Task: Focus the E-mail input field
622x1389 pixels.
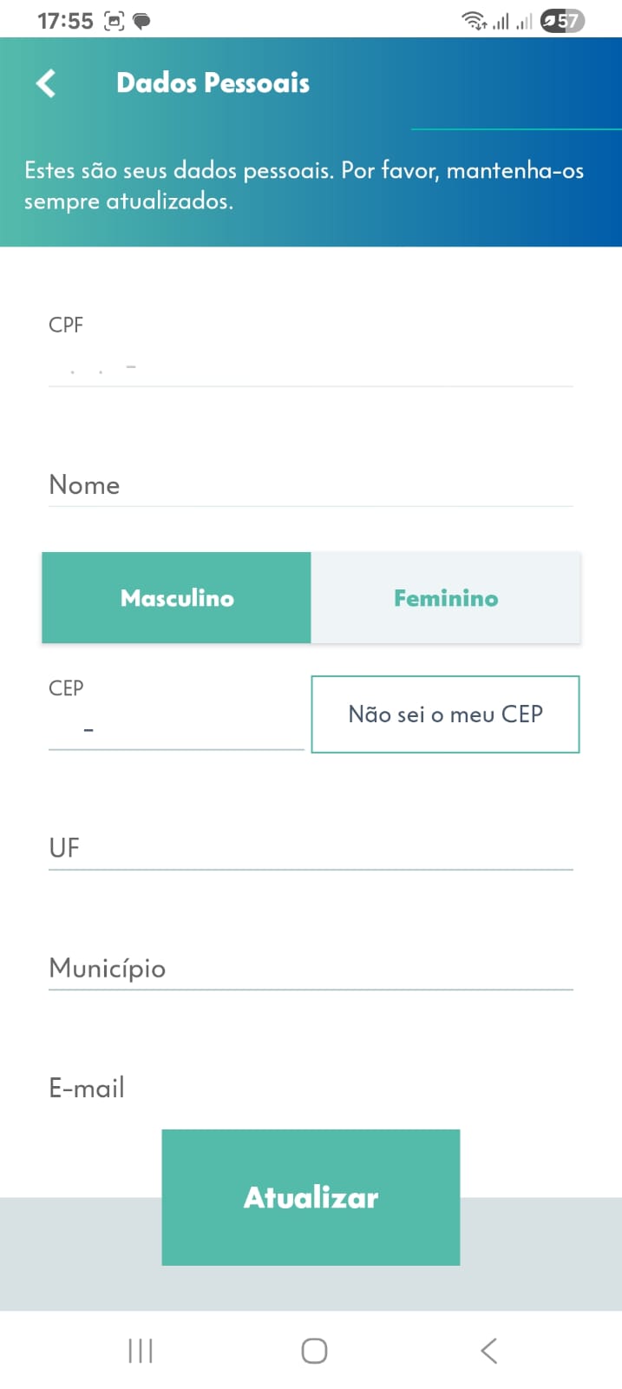Action: (311, 1088)
